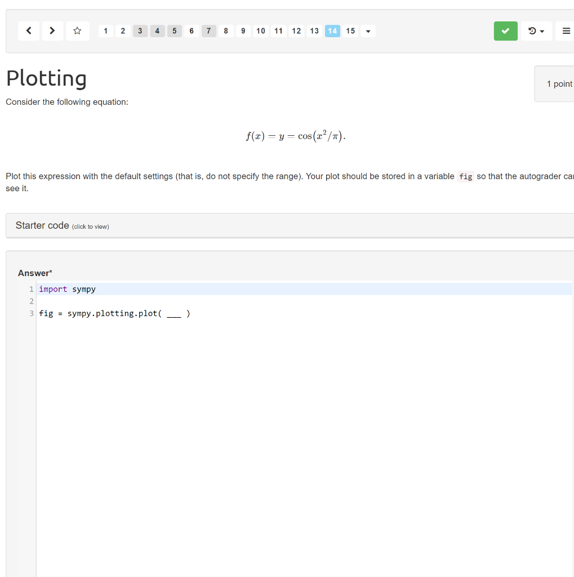Jump to question 4

point(158,32)
